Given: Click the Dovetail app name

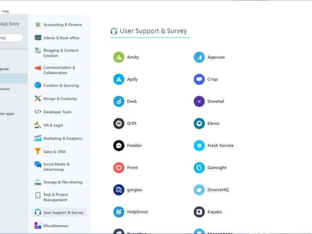Looking at the screenshot, I should (x=216, y=101).
